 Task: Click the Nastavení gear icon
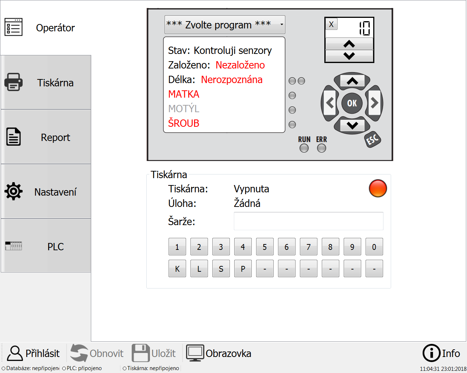pyautogui.click(x=13, y=191)
